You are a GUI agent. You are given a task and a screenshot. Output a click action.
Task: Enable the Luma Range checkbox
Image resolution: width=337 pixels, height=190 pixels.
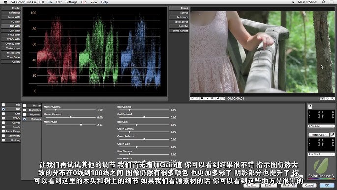pos(3,131)
